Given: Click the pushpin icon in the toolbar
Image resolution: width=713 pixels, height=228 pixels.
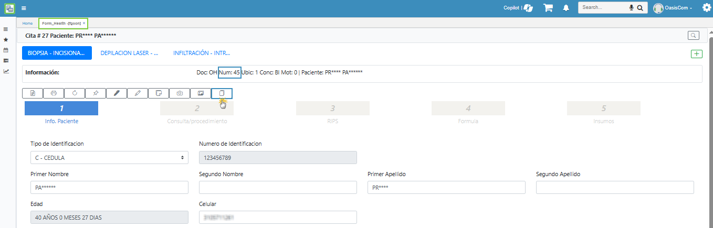Looking at the screenshot, I should (96, 93).
